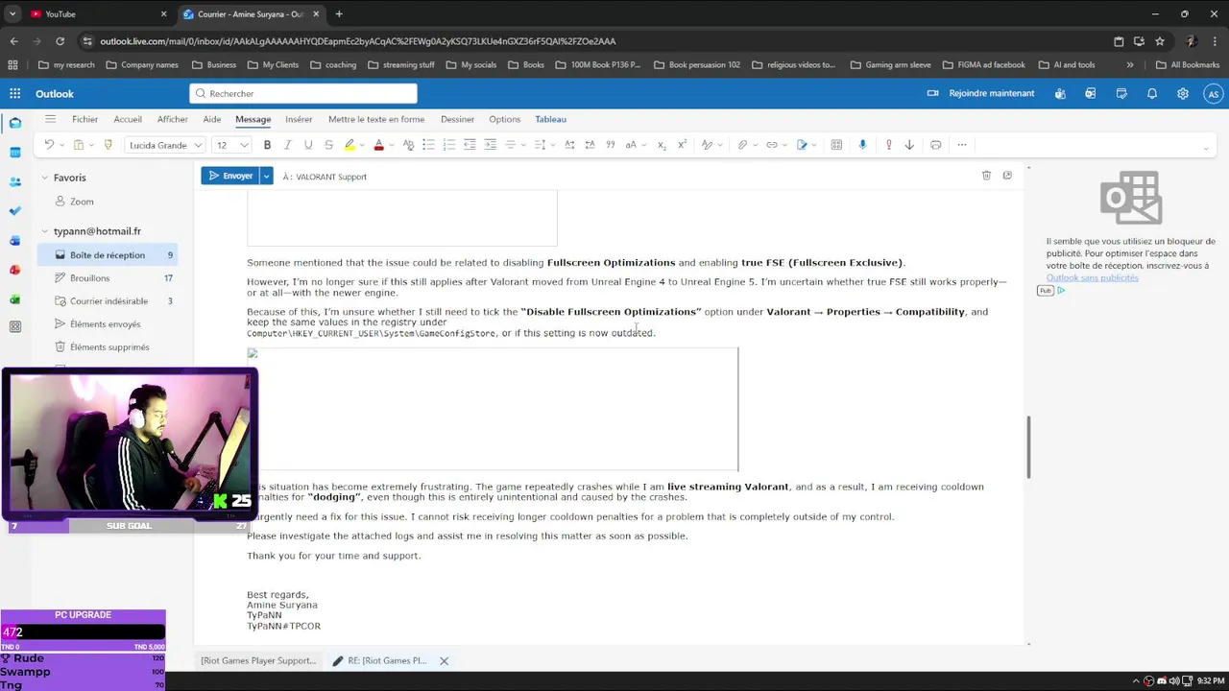1229x691 pixels.
Task: Insert a quote block
Action: (610, 145)
